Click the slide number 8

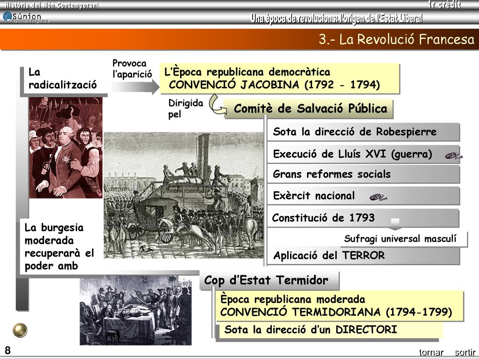point(7,350)
